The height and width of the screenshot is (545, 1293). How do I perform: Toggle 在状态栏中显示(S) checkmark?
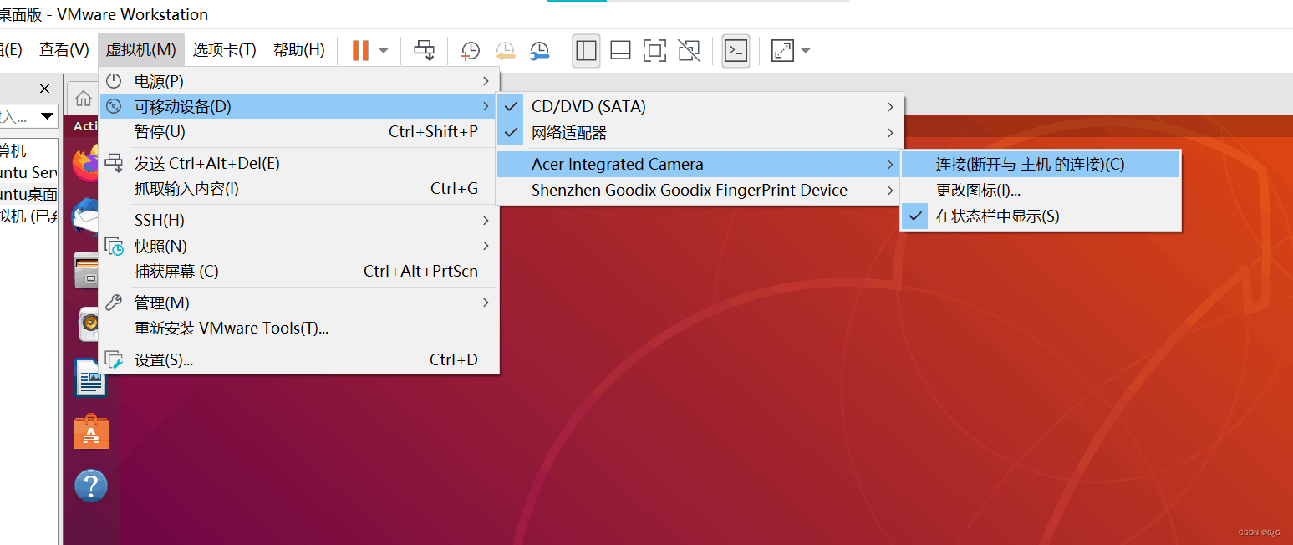pos(1041,216)
